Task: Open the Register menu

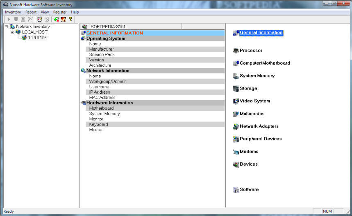Action: (60, 12)
